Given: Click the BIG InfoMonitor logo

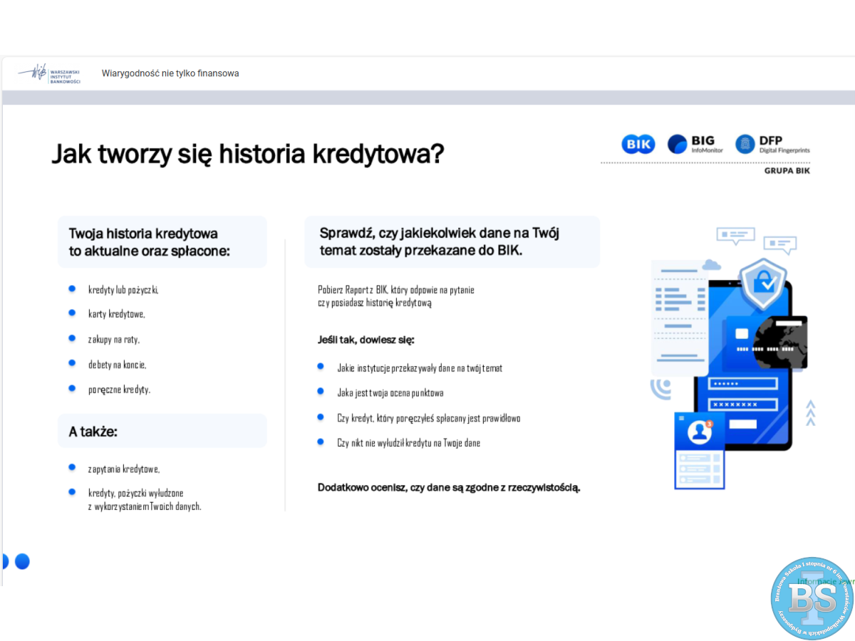Looking at the screenshot, I should coord(695,145).
